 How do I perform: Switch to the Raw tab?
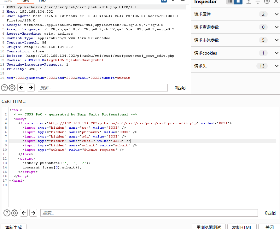coord(25,1)
